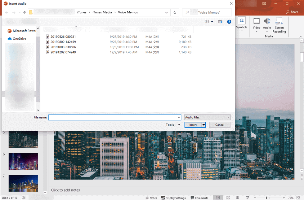Toggle Comments pane in status bar
This screenshot has width=304, height=200.
[199, 198]
